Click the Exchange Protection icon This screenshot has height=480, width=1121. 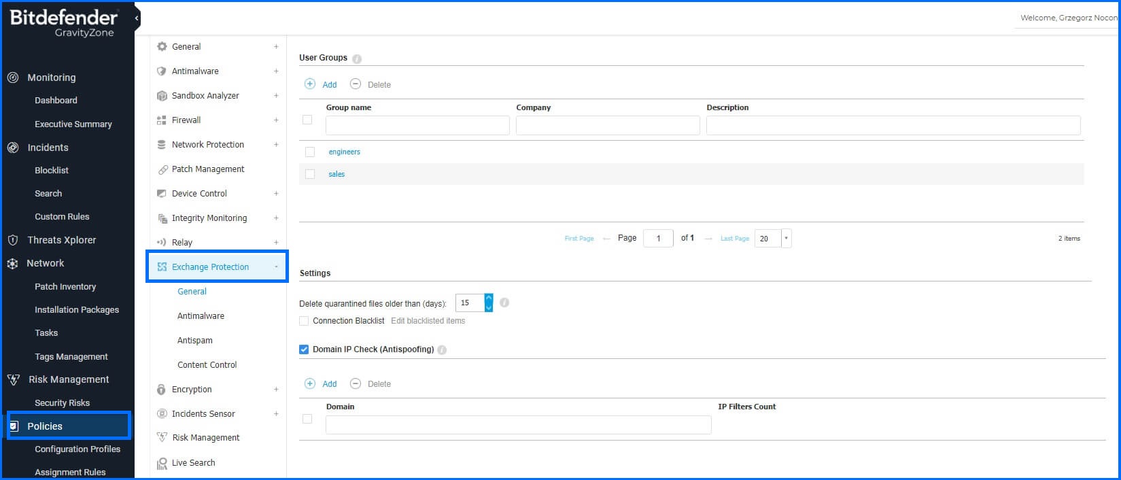(162, 267)
